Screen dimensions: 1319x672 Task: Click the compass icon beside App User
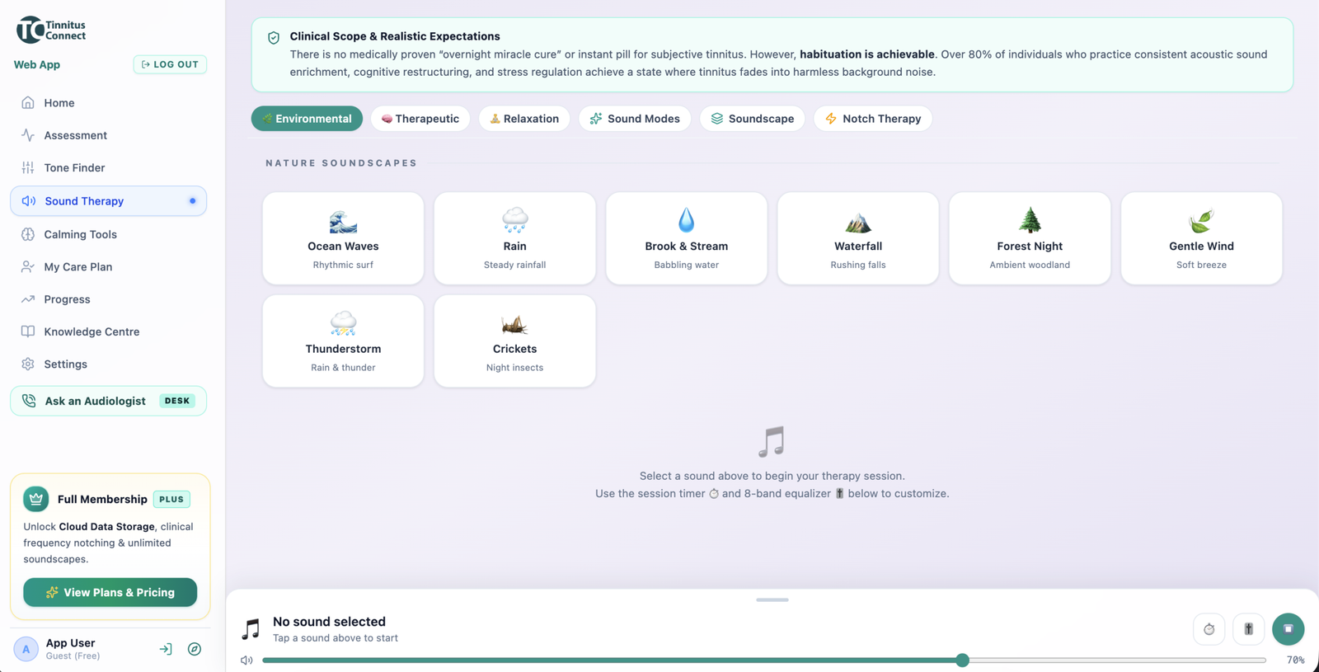(x=195, y=649)
